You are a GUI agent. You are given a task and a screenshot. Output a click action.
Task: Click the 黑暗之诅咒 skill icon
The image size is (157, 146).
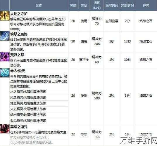(5, 129)
